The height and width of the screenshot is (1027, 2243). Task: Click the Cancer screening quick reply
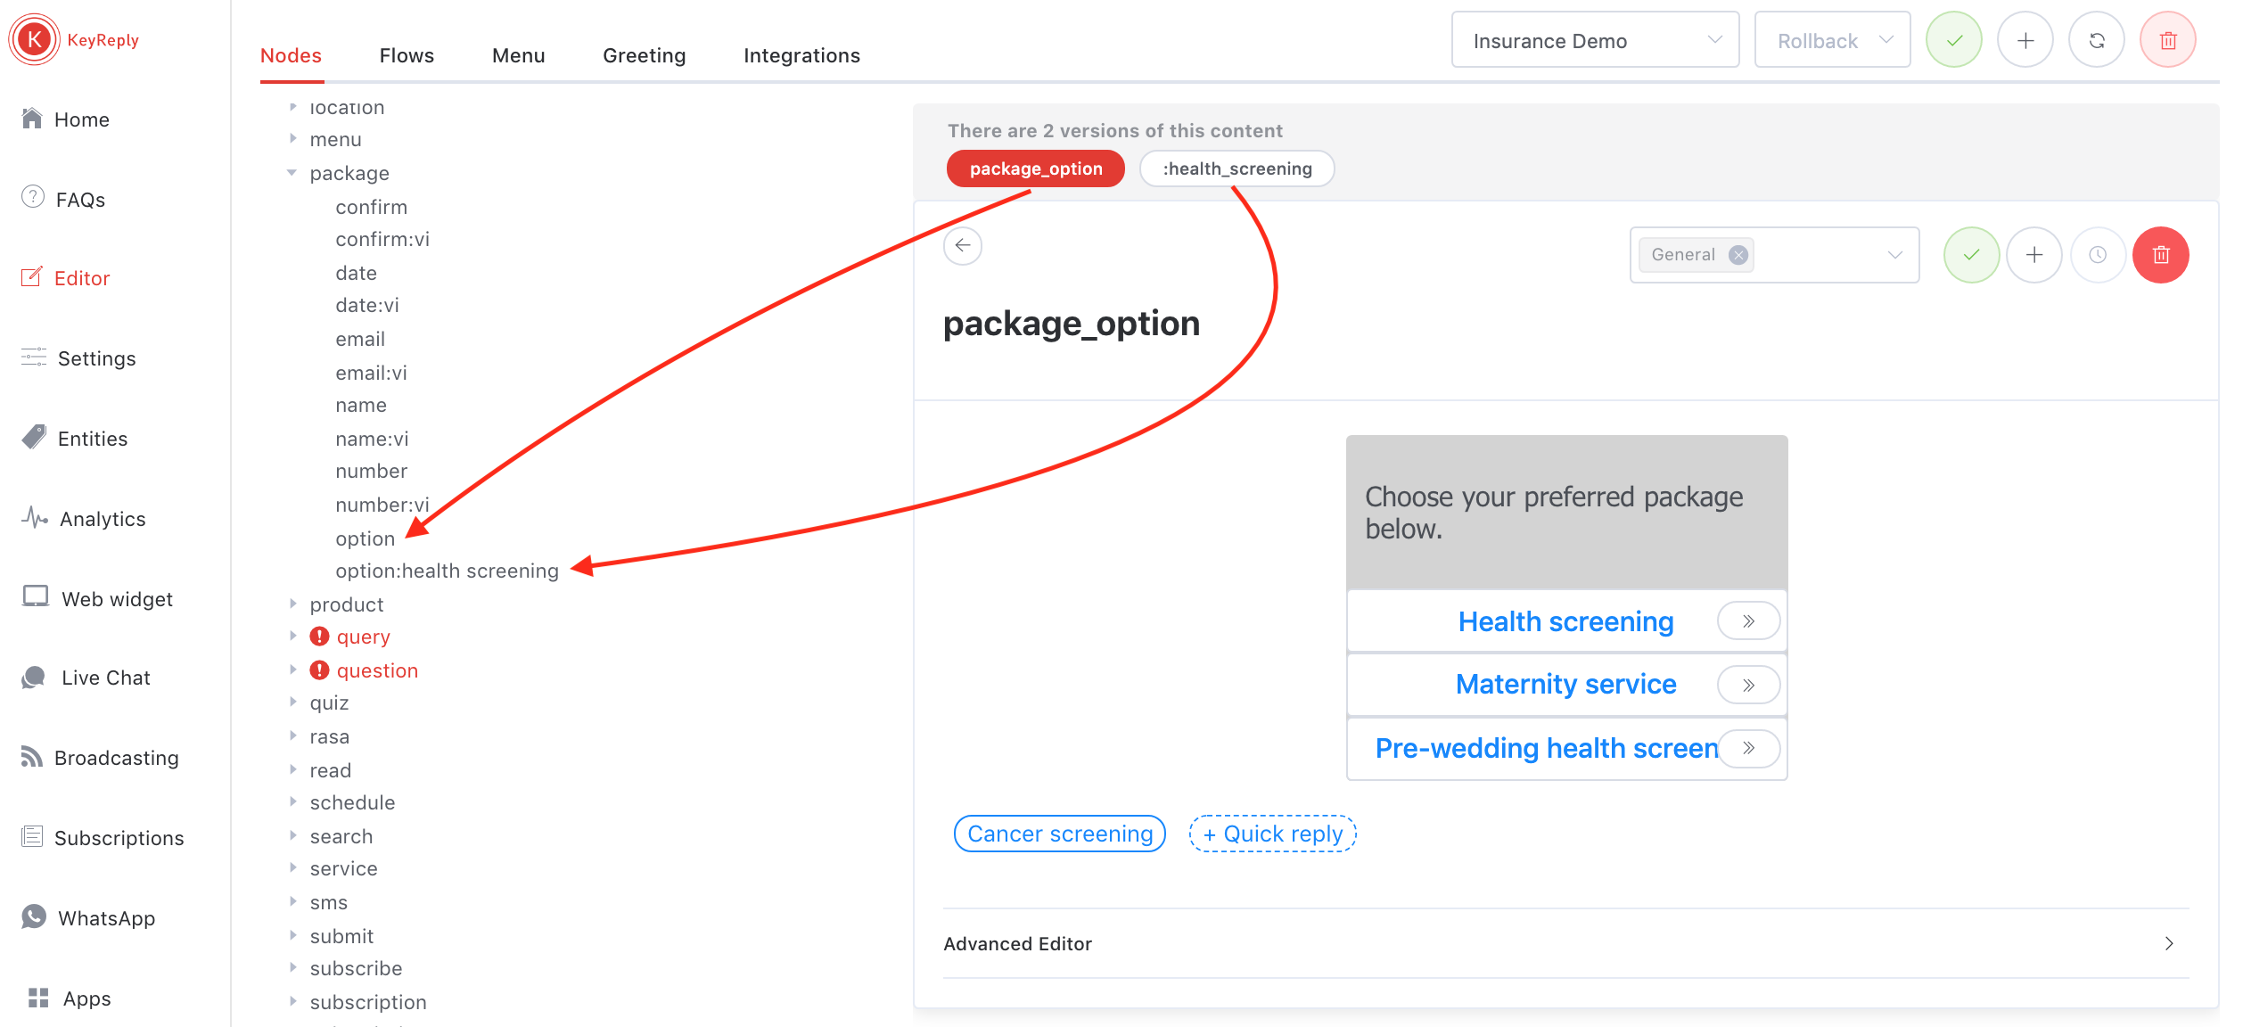(x=1060, y=834)
